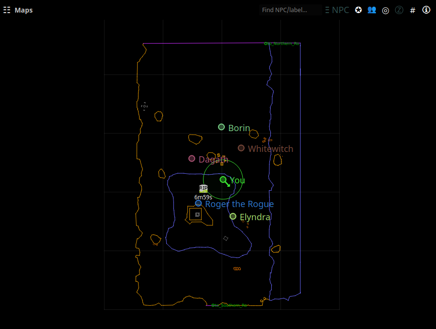The height and width of the screenshot is (329, 436).
Task: Click the Maps title text
Action: pyautogui.click(x=24, y=10)
